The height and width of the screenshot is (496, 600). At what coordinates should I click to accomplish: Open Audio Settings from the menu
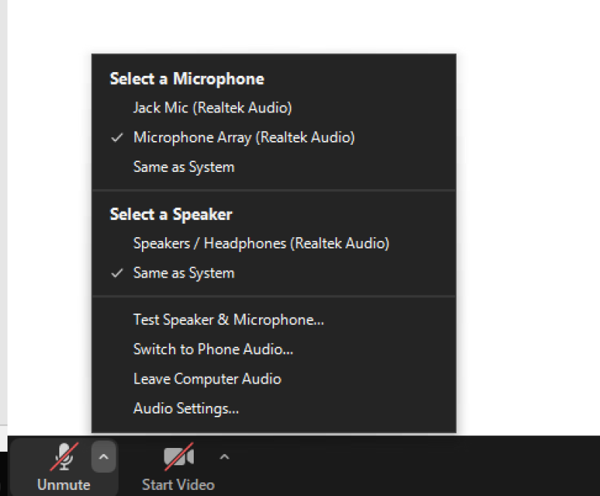point(185,409)
